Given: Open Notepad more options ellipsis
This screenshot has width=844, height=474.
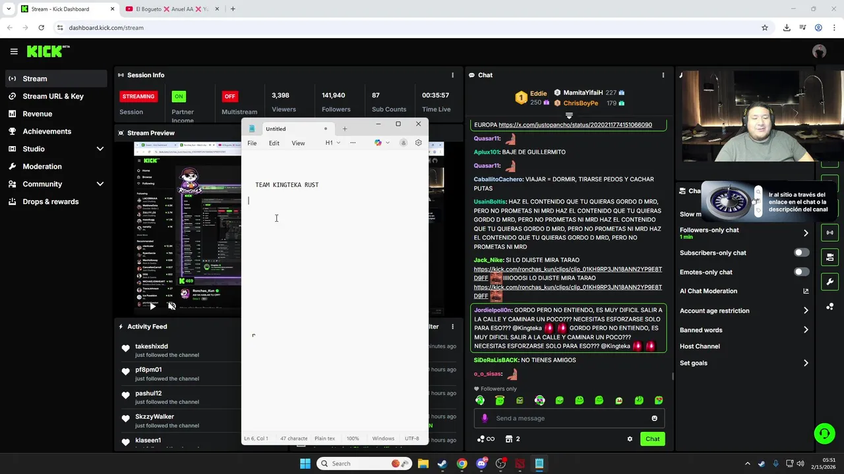Looking at the screenshot, I should pos(353,143).
